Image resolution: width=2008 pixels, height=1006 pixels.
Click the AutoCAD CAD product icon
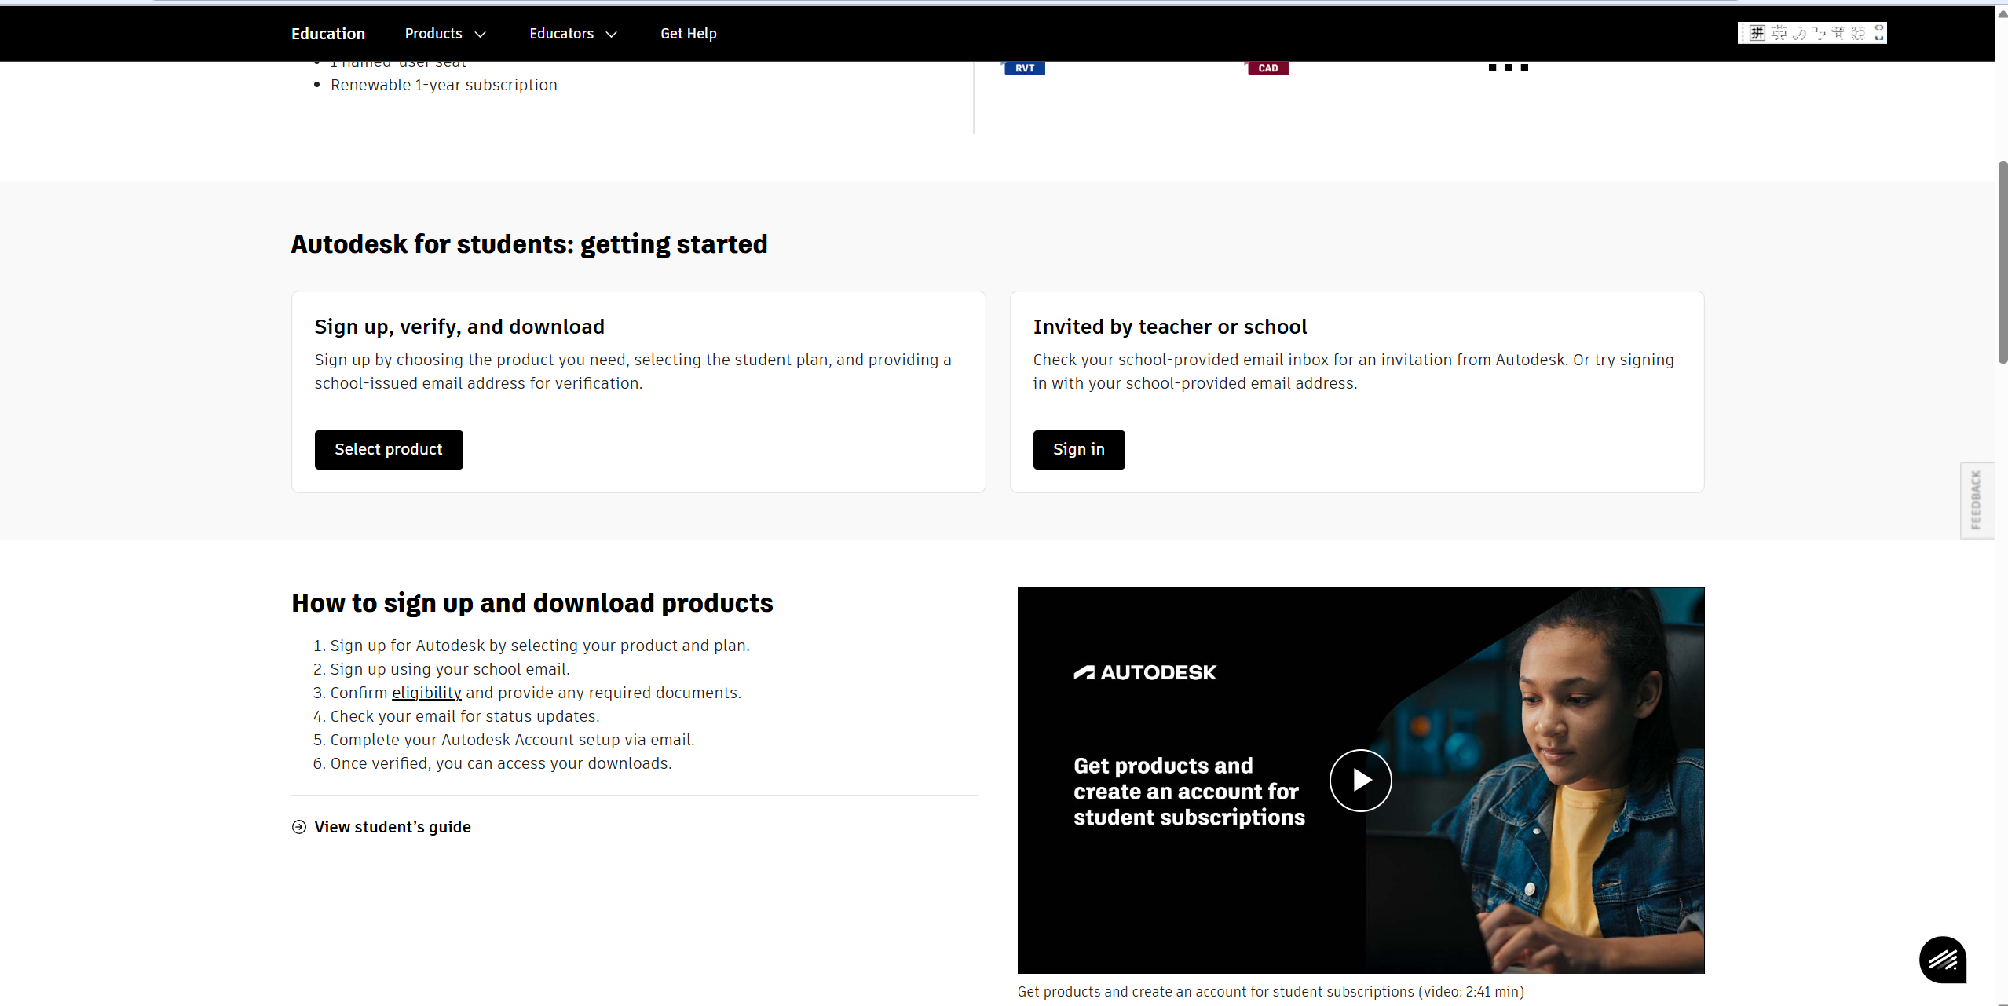click(1267, 68)
